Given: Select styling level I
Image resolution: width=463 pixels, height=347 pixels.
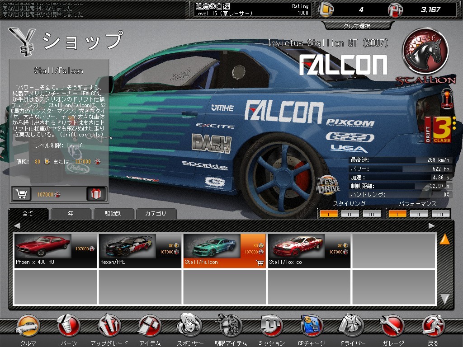Looking at the screenshot, I should [329, 214].
